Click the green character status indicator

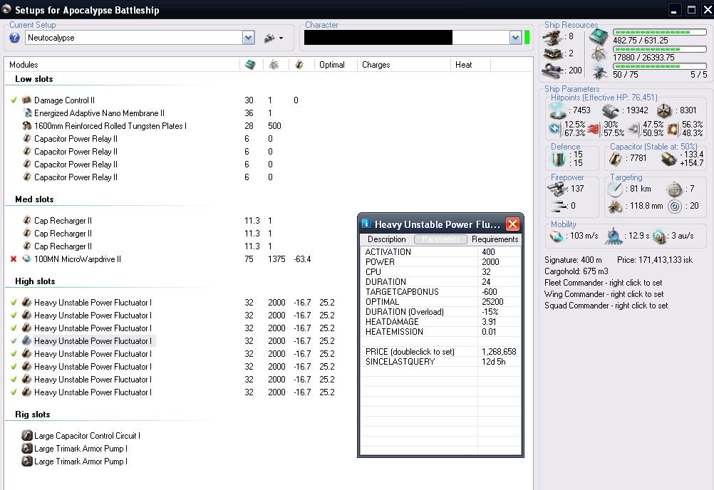click(x=527, y=38)
